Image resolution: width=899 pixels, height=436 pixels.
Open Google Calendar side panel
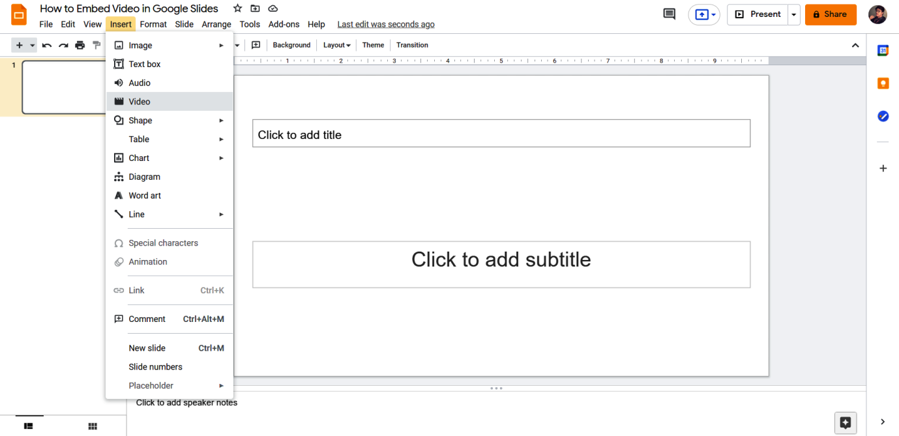pyautogui.click(x=883, y=50)
